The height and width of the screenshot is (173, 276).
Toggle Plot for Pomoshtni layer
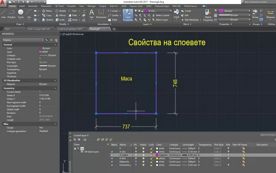(228, 165)
